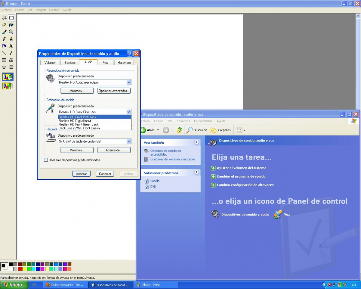Open the Imagen menu in Paint

click(41, 10)
